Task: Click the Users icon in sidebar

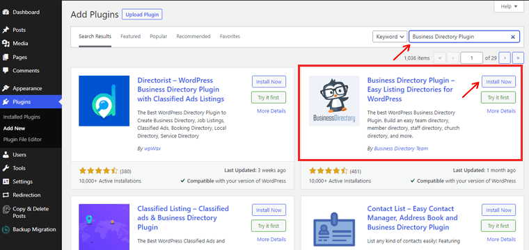Action: (6, 155)
